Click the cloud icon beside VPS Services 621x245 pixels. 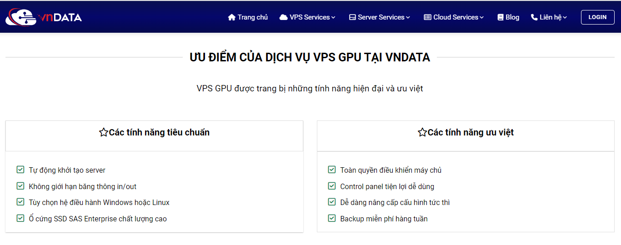click(x=283, y=17)
